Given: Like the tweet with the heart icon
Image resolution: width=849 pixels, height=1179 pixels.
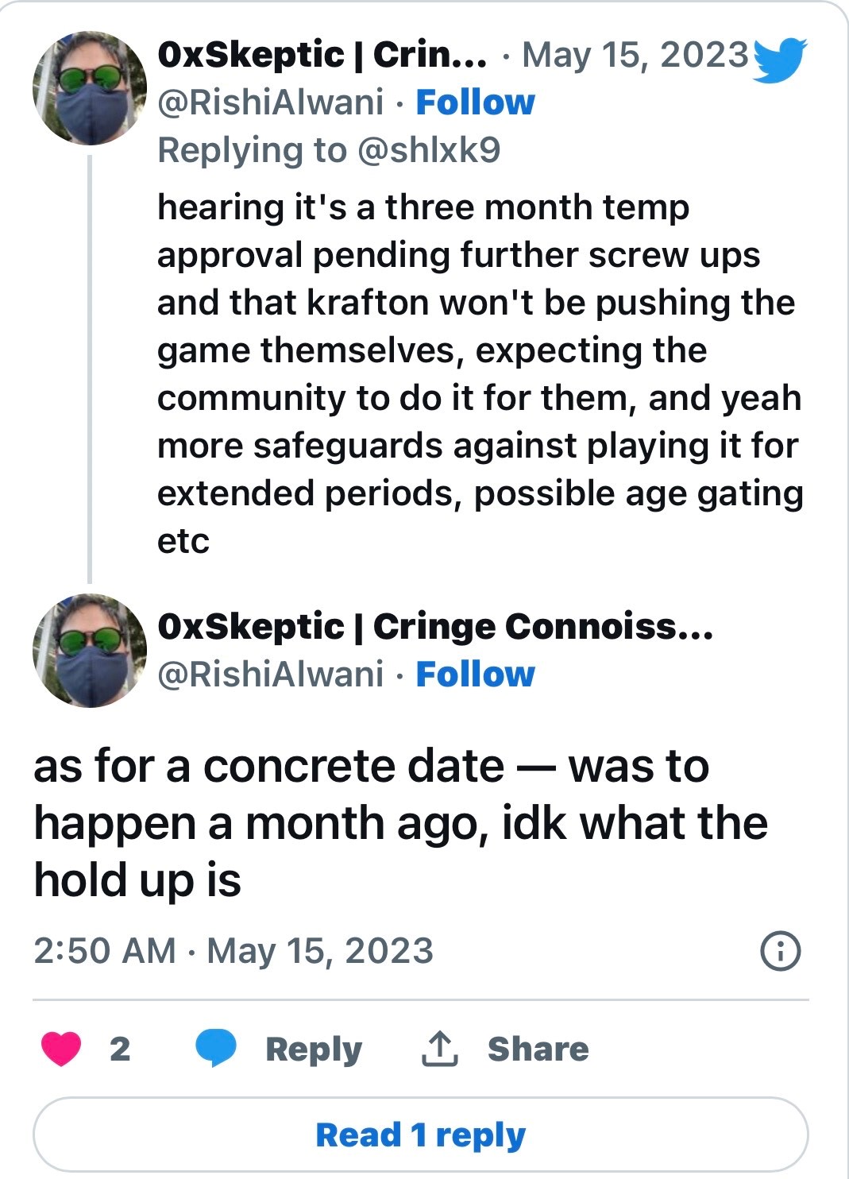Looking at the screenshot, I should pyautogui.click(x=61, y=1048).
